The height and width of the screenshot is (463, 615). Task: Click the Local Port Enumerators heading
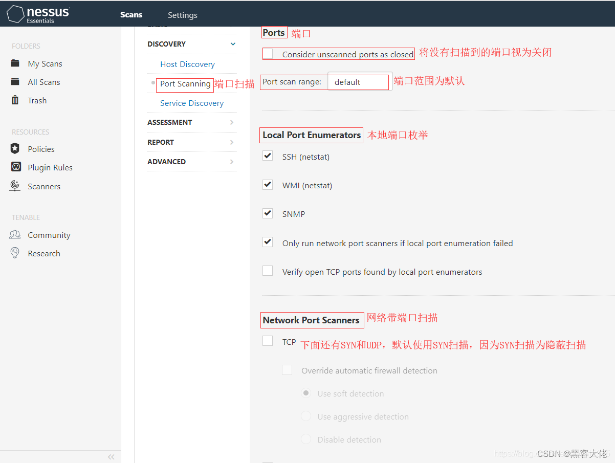click(312, 135)
